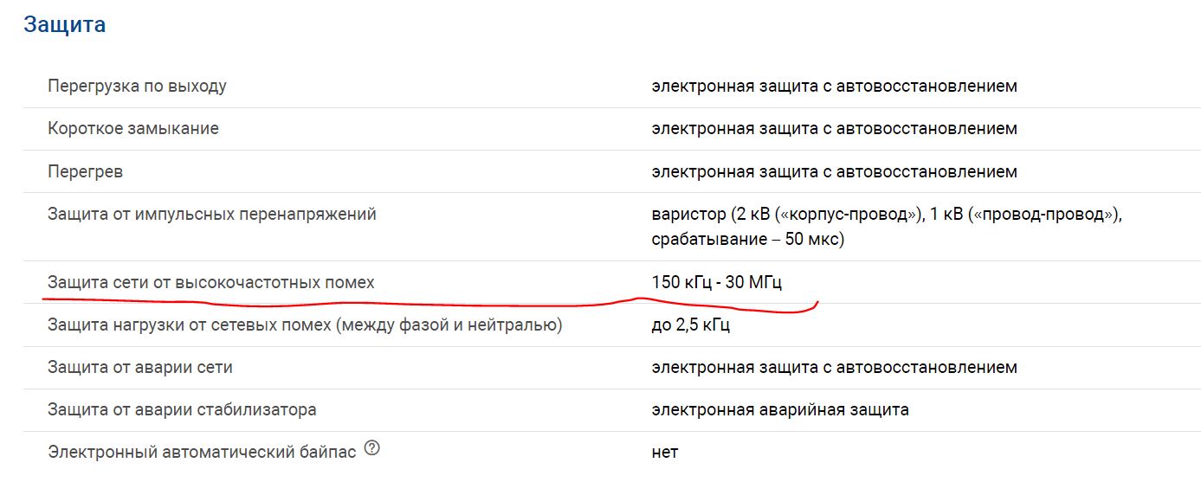The height and width of the screenshot is (495, 1201).
Task: Click the электронная аварийная защита value
Action: (x=780, y=409)
